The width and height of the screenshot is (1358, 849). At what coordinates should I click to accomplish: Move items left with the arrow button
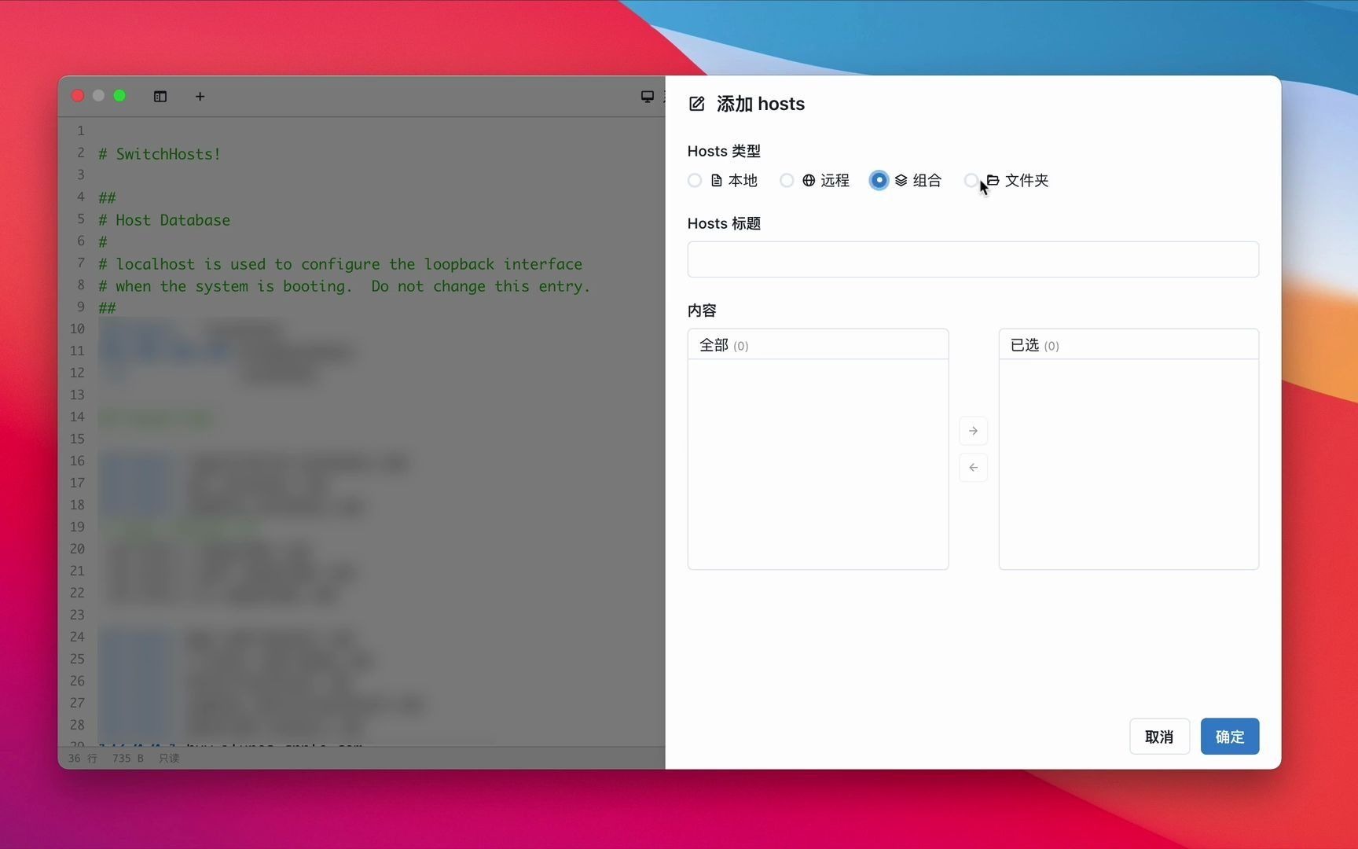(x=974, y=468)
